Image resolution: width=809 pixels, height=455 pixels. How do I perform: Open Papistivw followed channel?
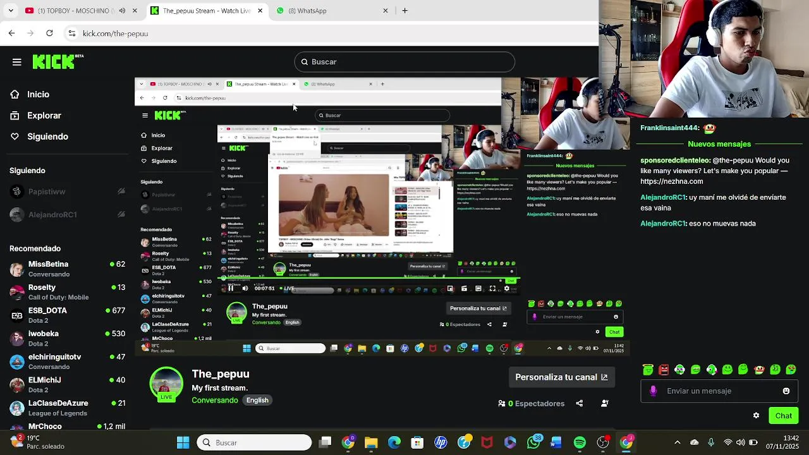pyautogui.click(x=67, y=191)
